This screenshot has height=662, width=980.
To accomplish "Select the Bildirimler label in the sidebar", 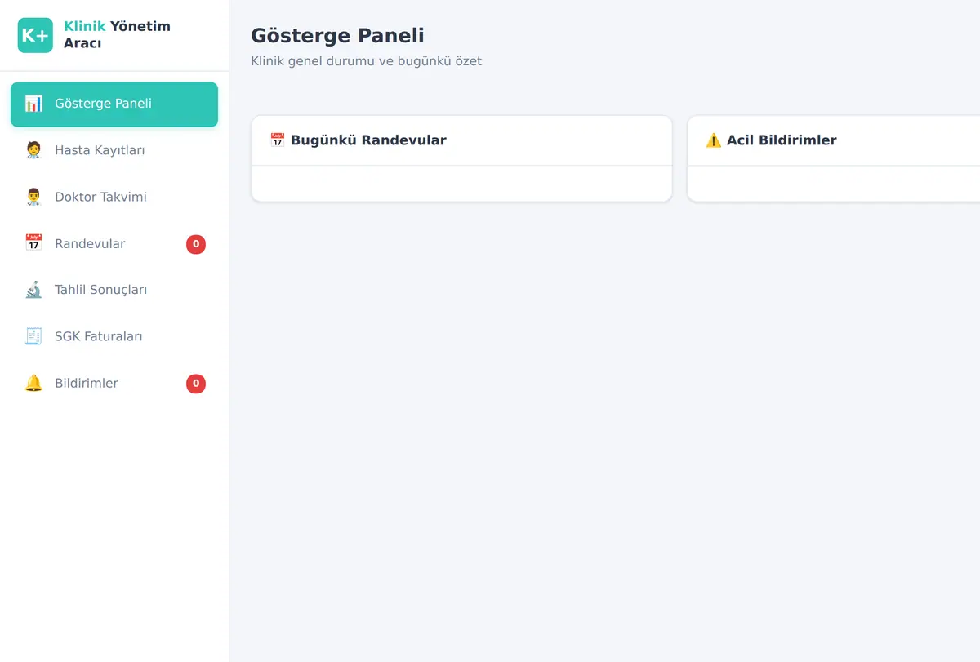I will (x=87, y=384).
